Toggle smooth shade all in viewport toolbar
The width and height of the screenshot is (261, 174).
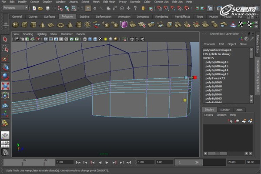[90, 40]
